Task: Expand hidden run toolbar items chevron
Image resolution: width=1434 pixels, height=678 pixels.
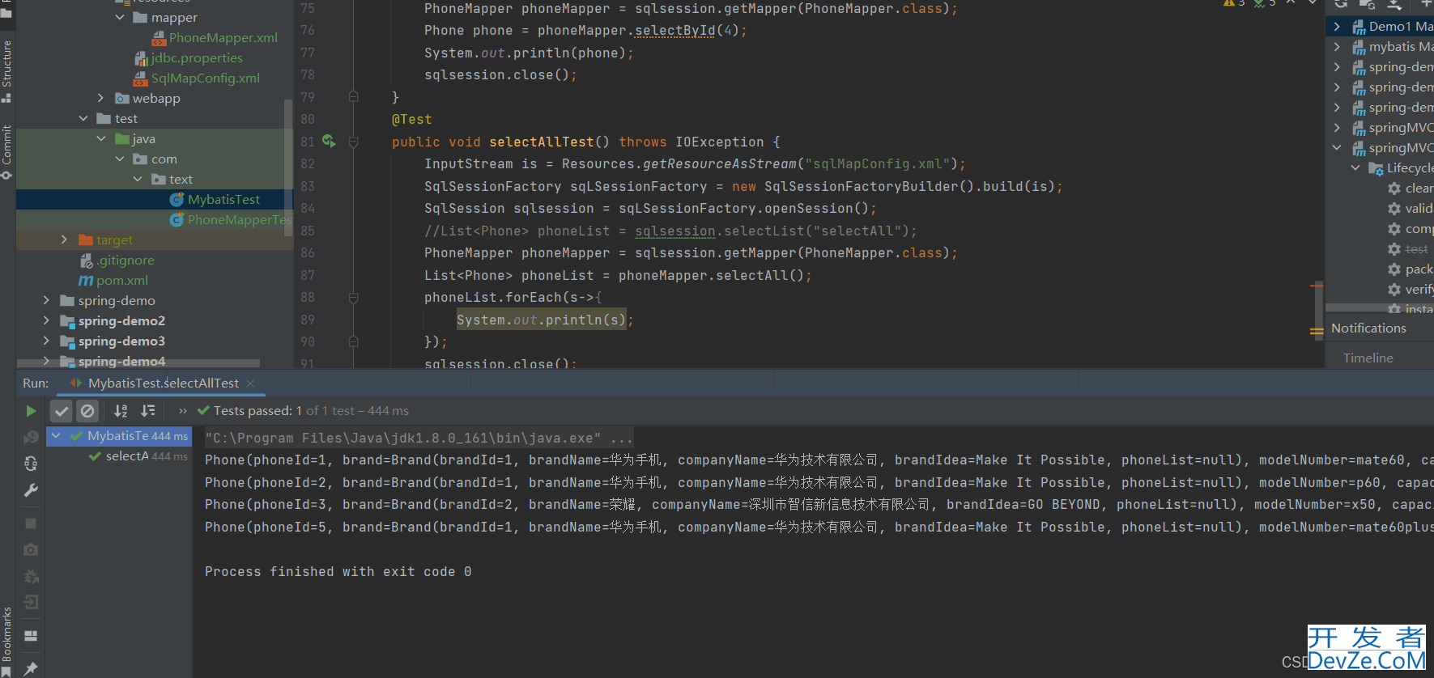Action: pos(182,411)
